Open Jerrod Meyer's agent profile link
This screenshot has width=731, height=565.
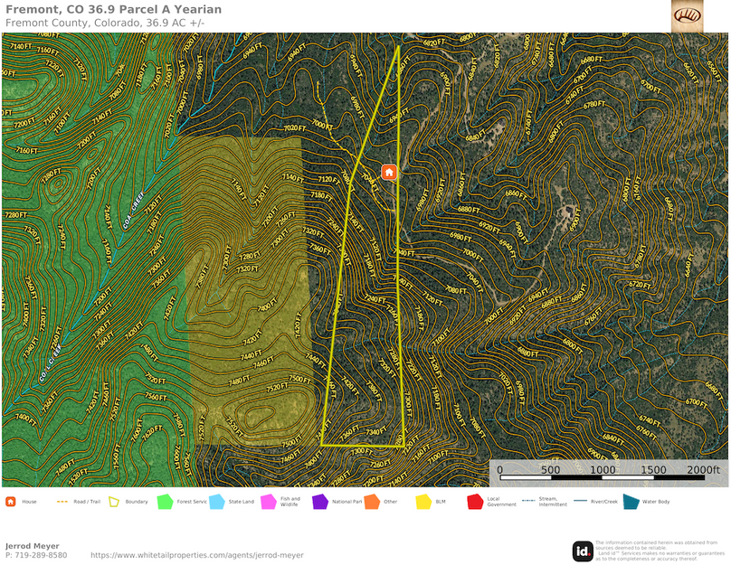coord(197,554)
